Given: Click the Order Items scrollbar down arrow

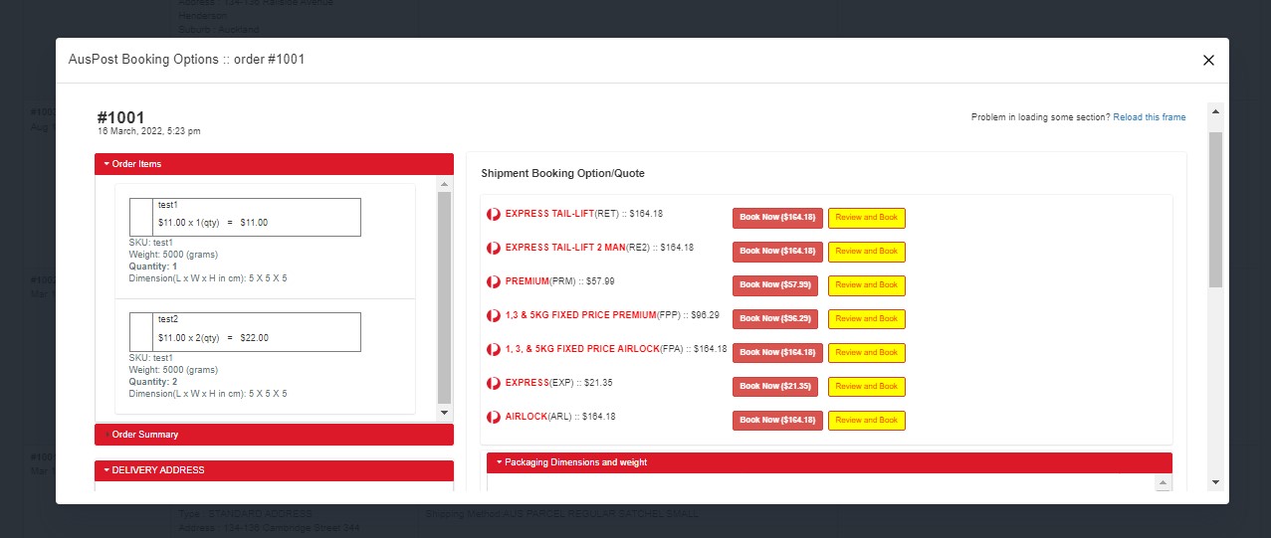Looking at the screenshot, I should tap(445, 413).
